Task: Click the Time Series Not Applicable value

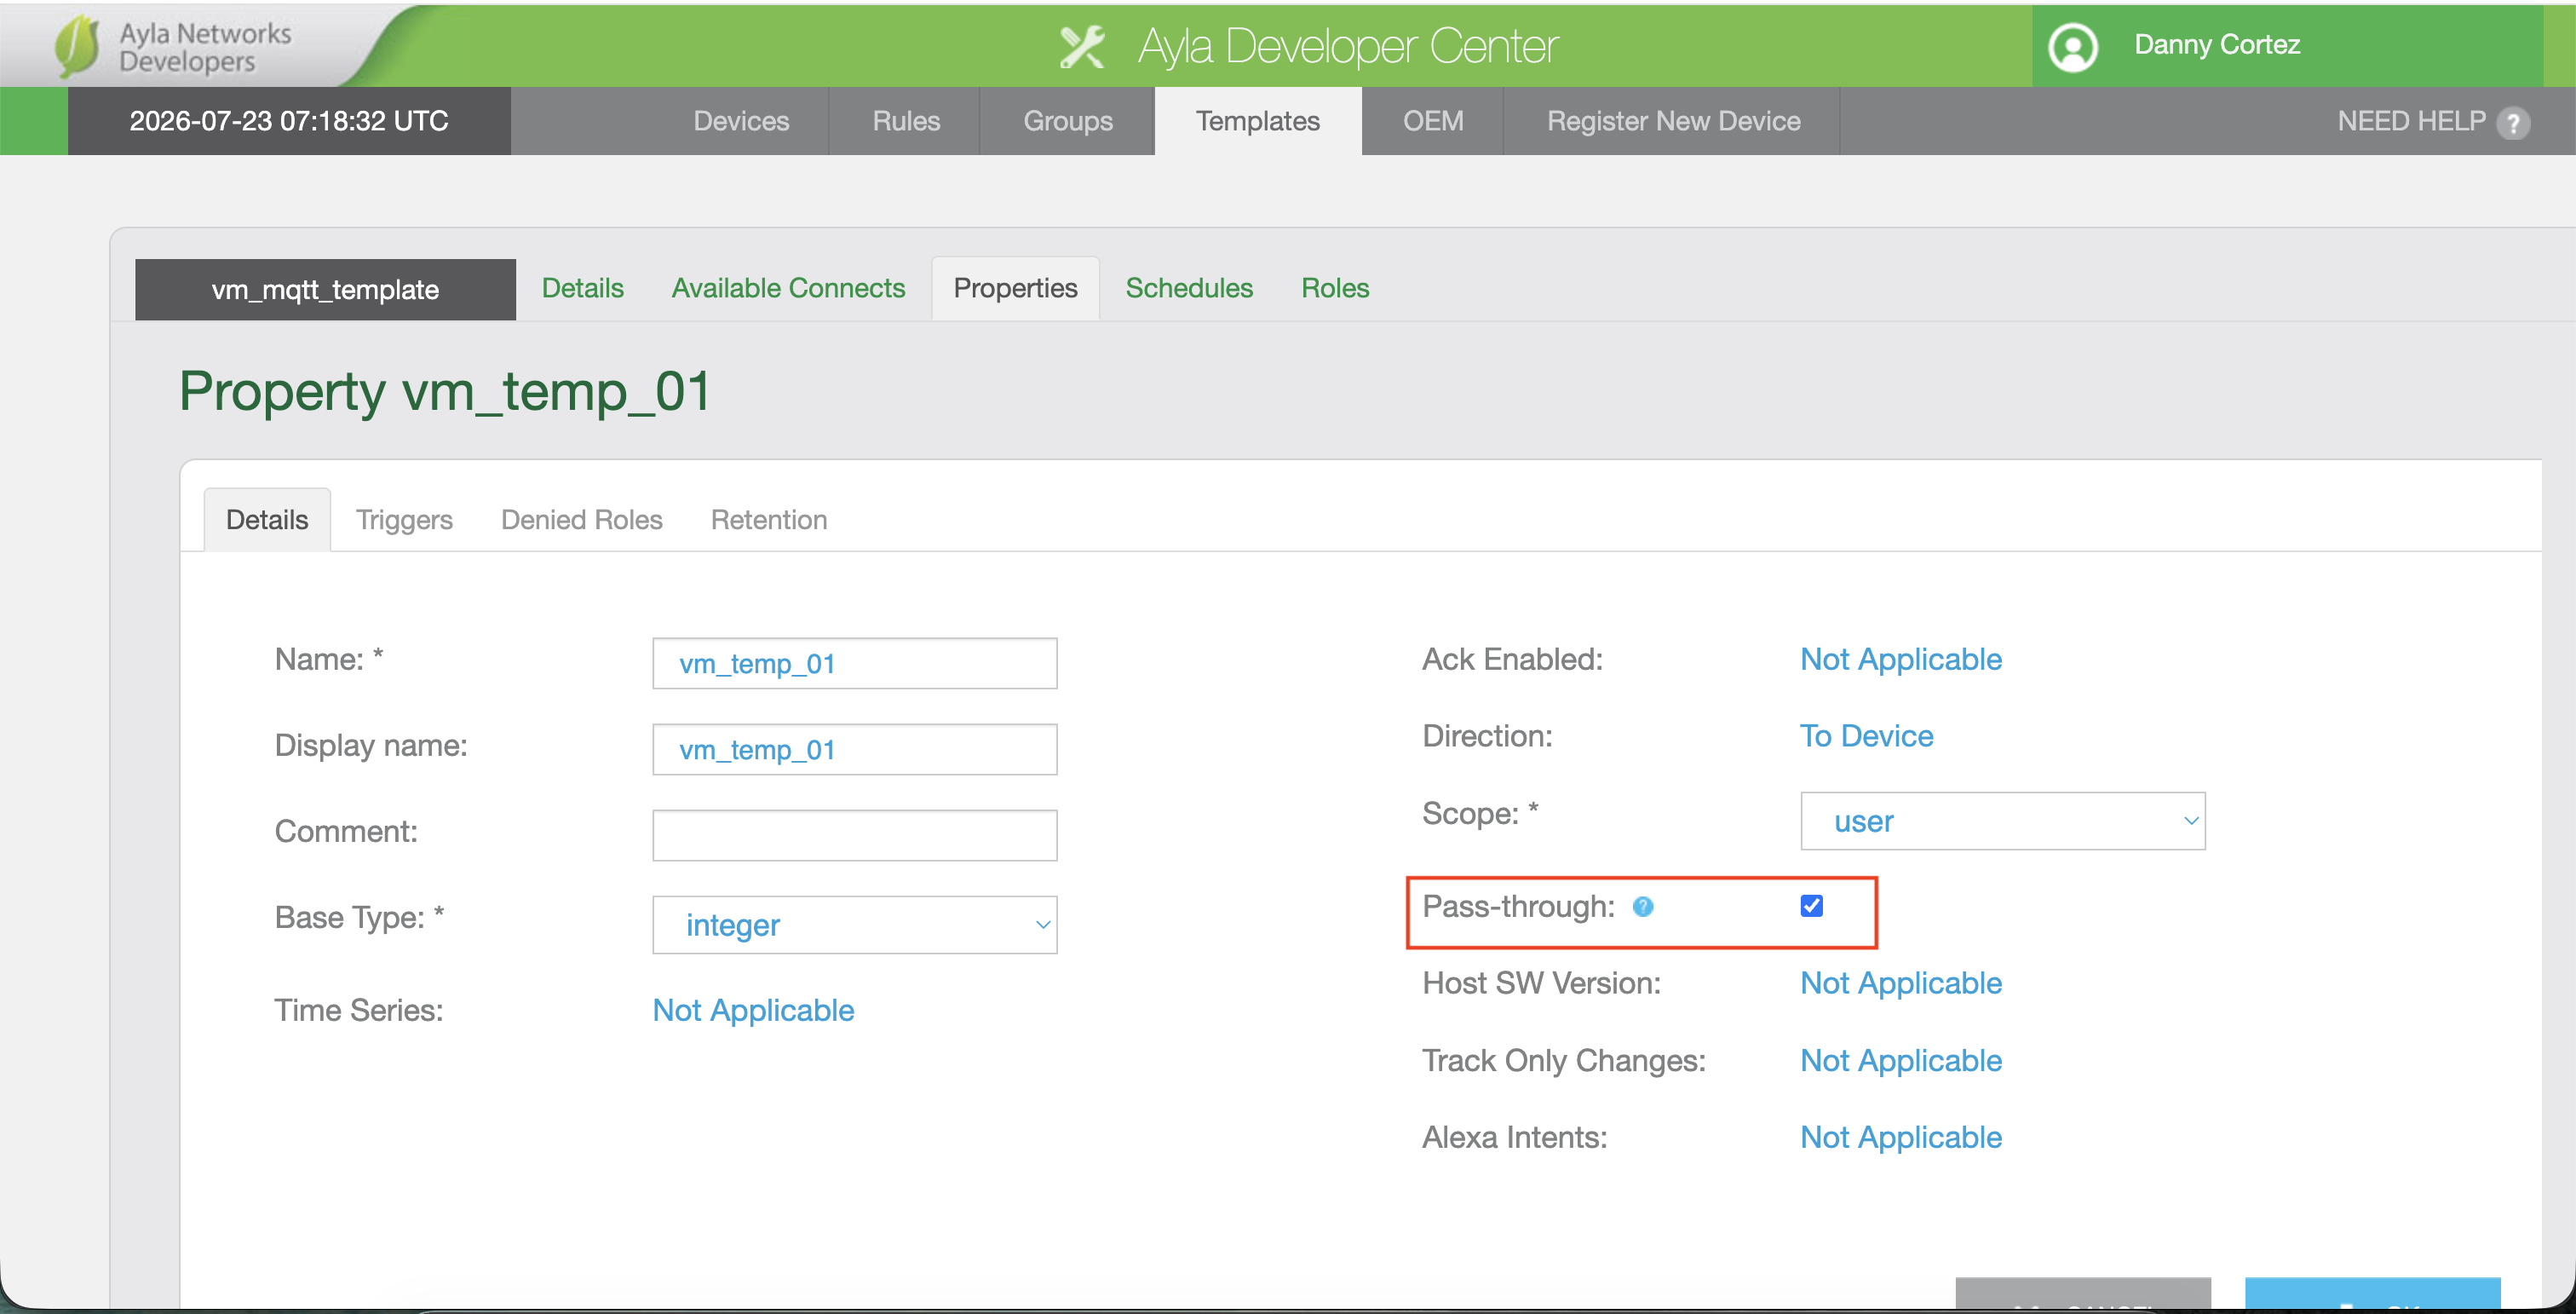Action: [753, 1011]
